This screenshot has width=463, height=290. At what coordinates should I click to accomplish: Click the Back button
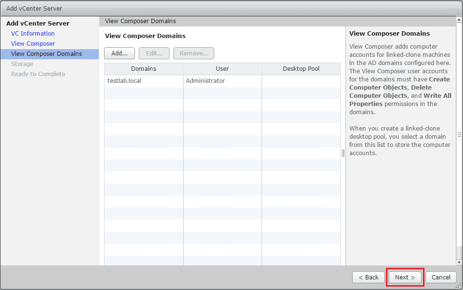pos(369,277)
